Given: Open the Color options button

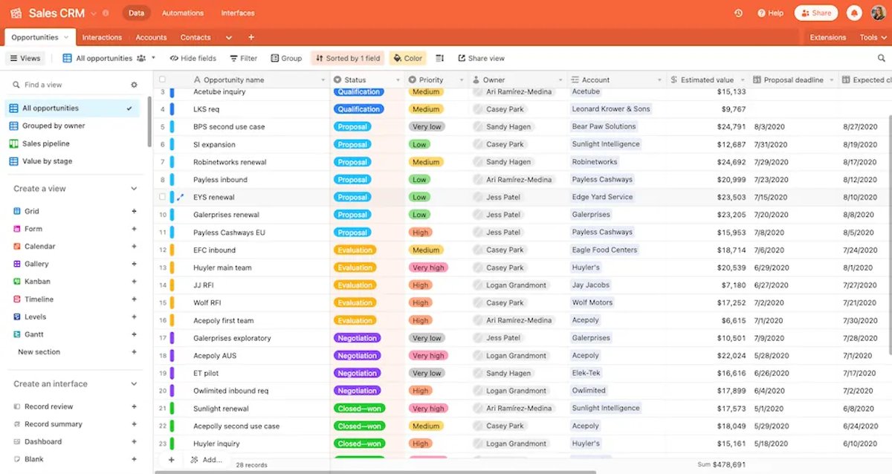Looking at the screenshot, I should point(408,58).
